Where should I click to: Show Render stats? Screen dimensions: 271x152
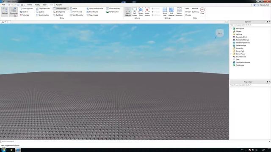coord(188,12)
